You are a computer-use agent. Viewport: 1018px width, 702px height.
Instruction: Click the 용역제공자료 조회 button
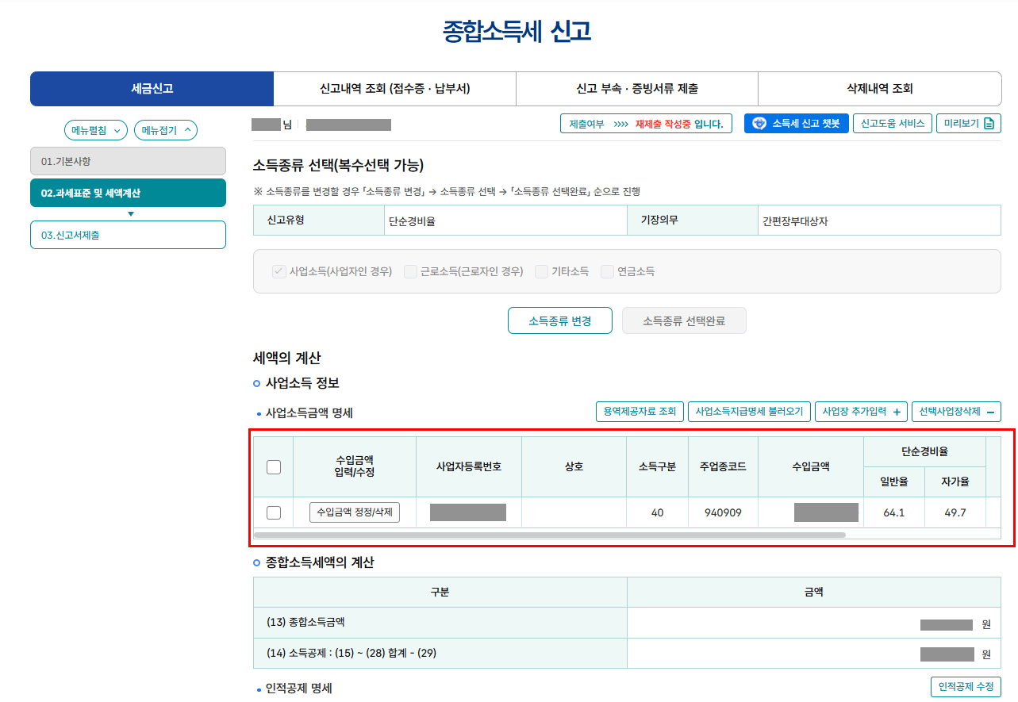pyautogui.click(x=640, y=411)
